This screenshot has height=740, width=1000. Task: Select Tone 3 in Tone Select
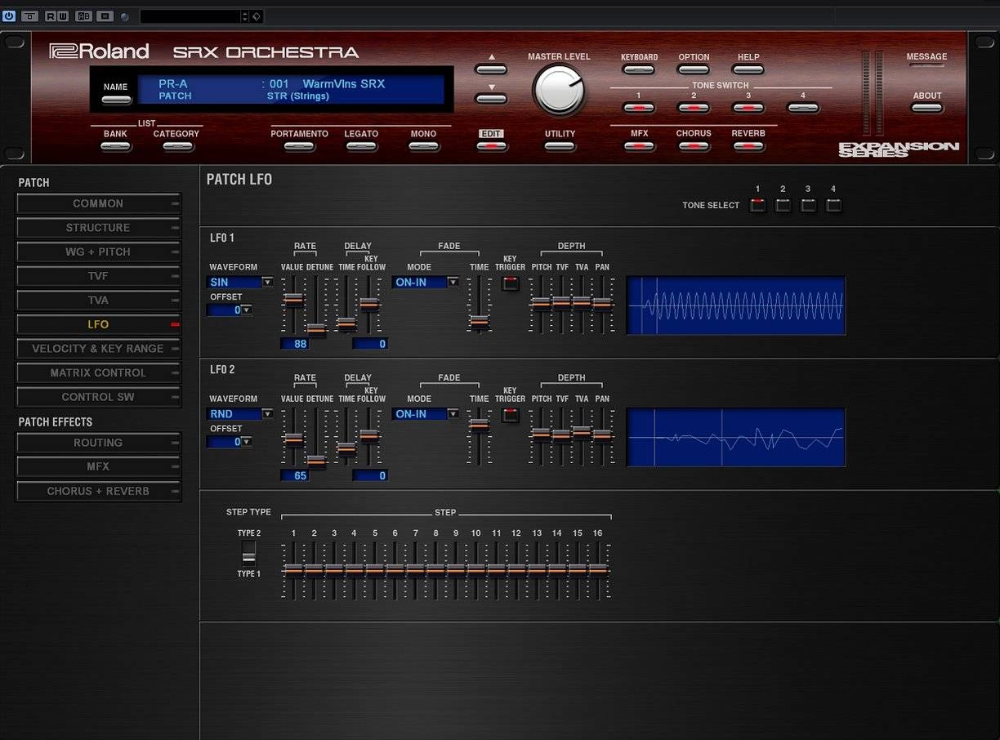click(808, 205)
